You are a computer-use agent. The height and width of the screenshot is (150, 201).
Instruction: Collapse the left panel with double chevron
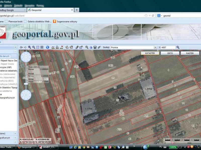[15, 47]
